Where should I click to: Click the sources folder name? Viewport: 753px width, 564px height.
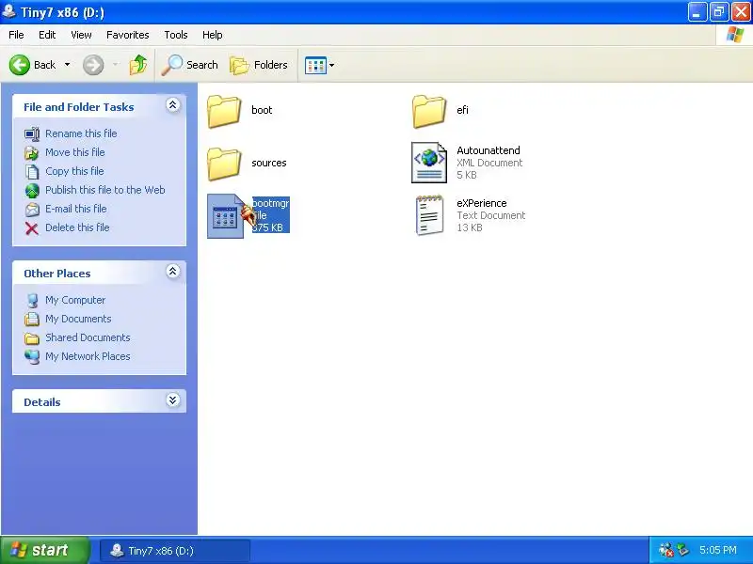[269, 163]
